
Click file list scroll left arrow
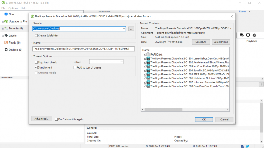pos(143,109)
